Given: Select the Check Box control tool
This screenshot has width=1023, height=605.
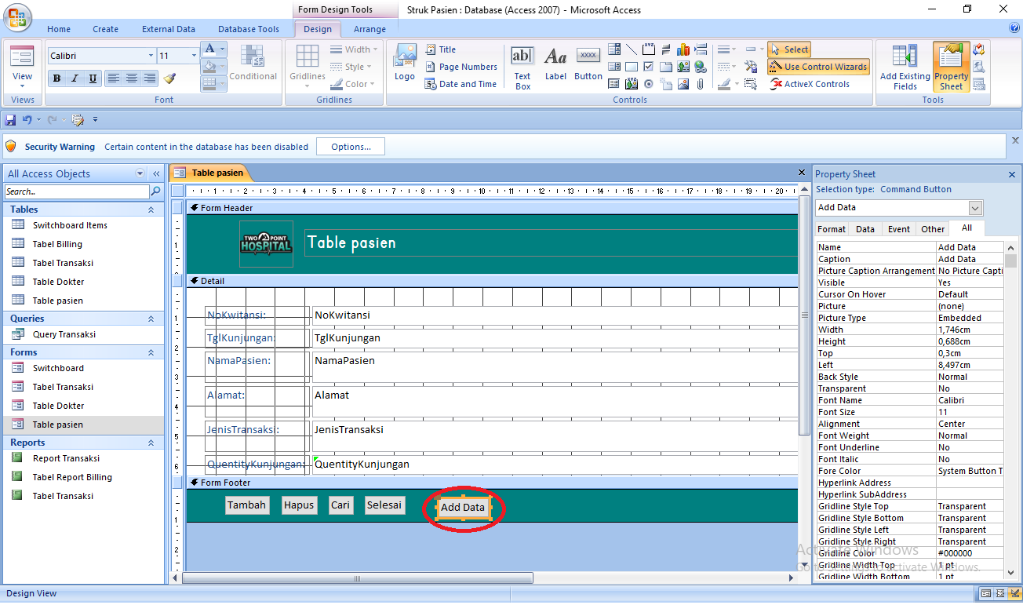Looking at the screenshot, I should click(x=649, y=67).
